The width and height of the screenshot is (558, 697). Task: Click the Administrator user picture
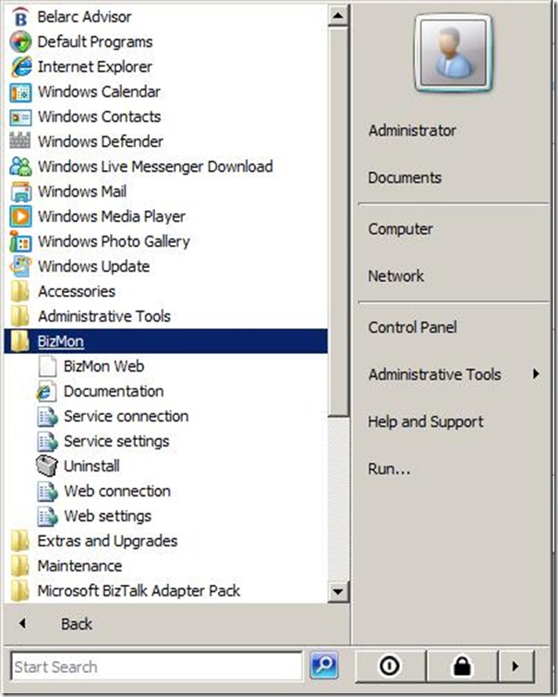click(453, 54)
